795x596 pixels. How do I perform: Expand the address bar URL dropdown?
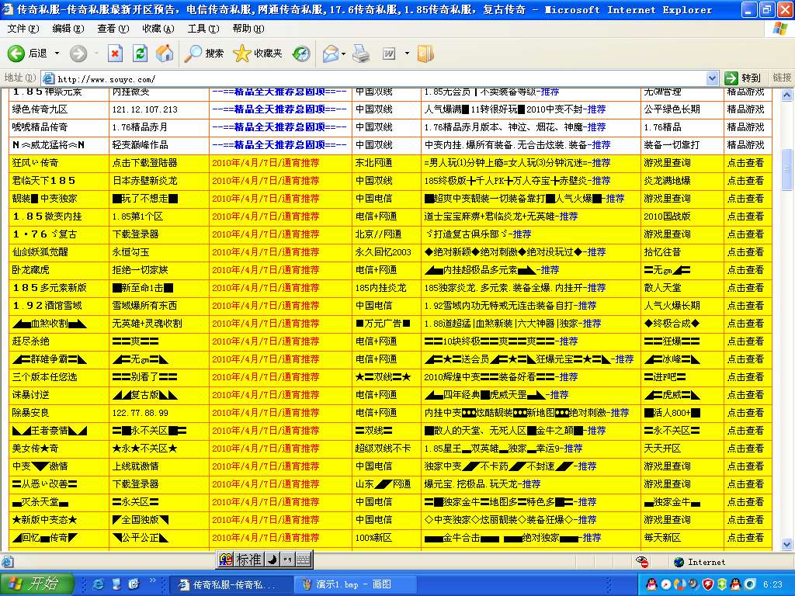tap(713, 78)
